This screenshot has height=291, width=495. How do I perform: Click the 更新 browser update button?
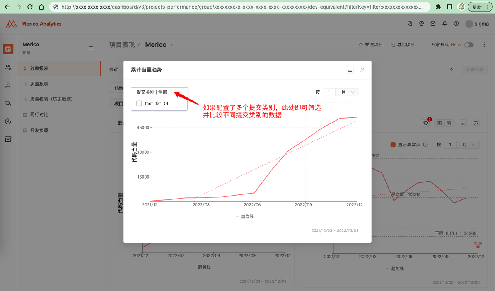pyautogui.click(x=480, y=7)
